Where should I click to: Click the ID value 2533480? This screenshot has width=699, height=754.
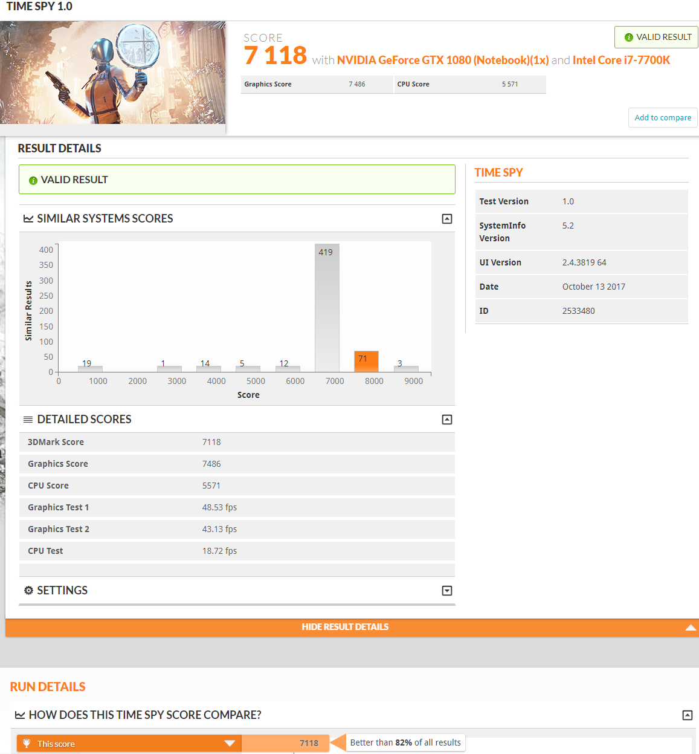(579, 311)
